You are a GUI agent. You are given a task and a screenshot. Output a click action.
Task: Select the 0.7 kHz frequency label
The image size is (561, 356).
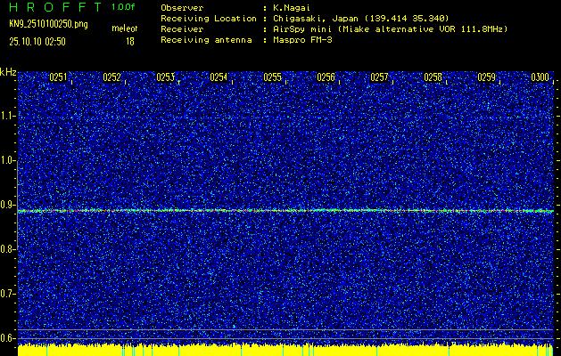pos(8,293)
